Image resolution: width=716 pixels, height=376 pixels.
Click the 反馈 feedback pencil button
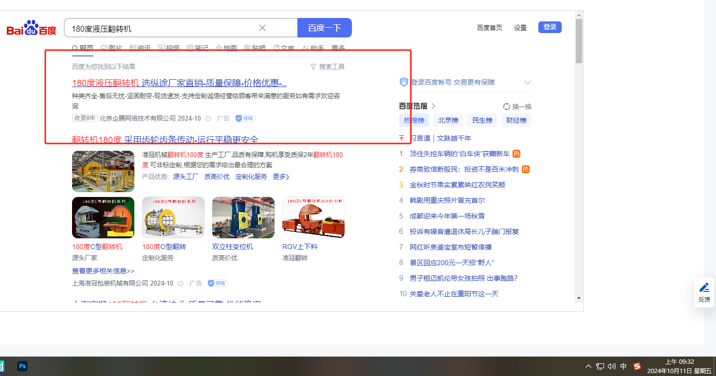point(704,292)
